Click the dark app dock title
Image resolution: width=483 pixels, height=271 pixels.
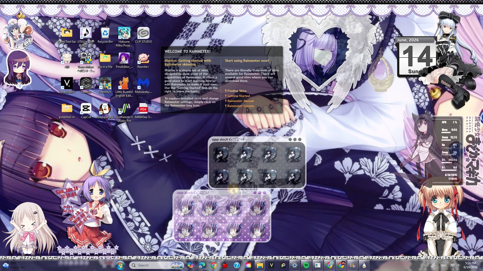point(228,139)
